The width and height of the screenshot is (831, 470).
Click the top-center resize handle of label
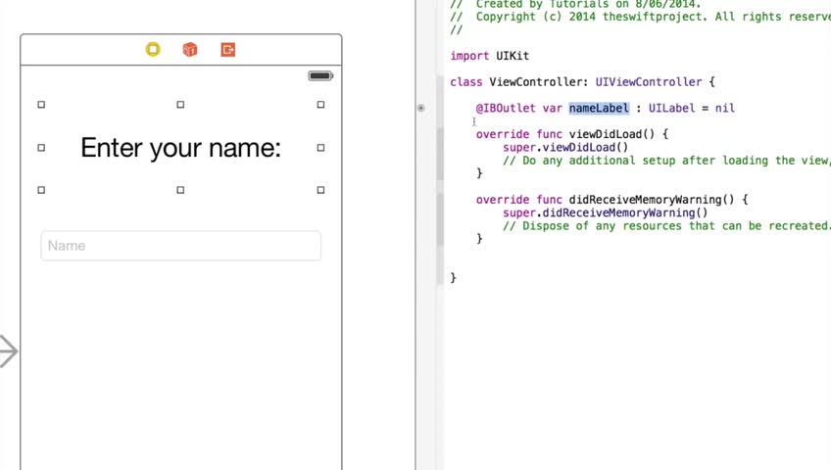pyautogui.click(x=180, y=105)
